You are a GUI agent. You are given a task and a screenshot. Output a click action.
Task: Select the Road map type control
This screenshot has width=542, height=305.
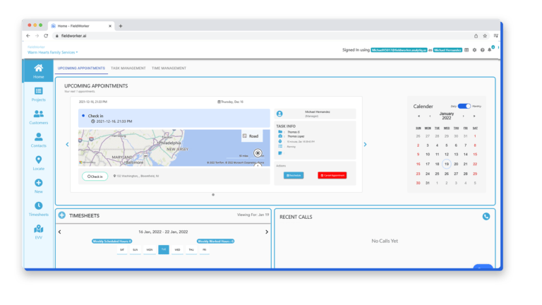[x=251, y=136]
